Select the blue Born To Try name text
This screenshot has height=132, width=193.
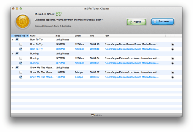click(37, 49)
